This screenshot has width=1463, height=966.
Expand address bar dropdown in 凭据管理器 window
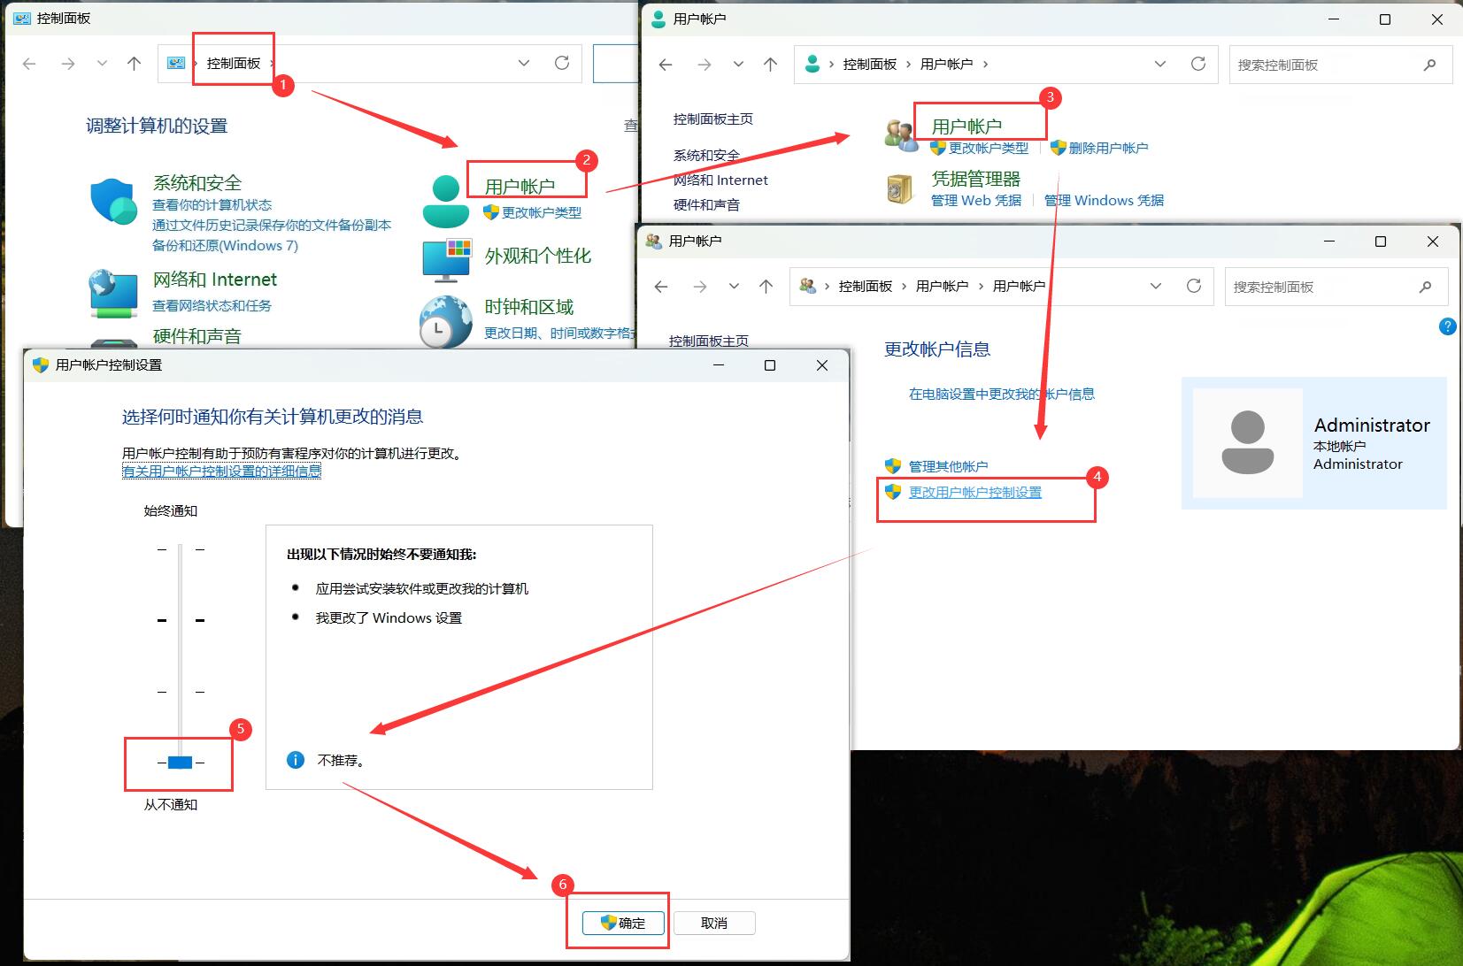(1159, 64)
